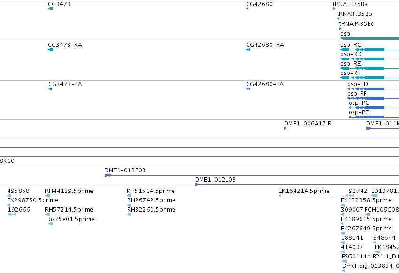Select the DME1-012L08 clone label
The width and height of the screenshot is (399, 273).
point(215,180)
